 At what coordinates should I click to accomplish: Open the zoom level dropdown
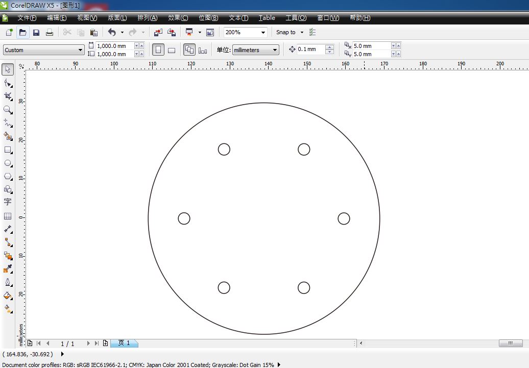click(263, 32)
